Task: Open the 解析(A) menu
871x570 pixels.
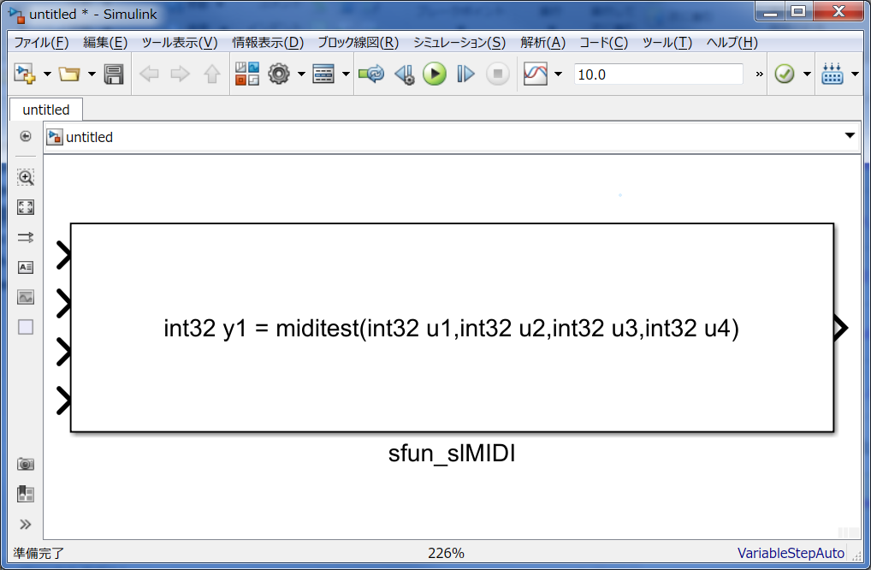Action: click(542, 42)
